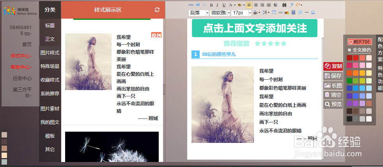
Task: Expand the highlight color arrow
Action: pos(244,5)
